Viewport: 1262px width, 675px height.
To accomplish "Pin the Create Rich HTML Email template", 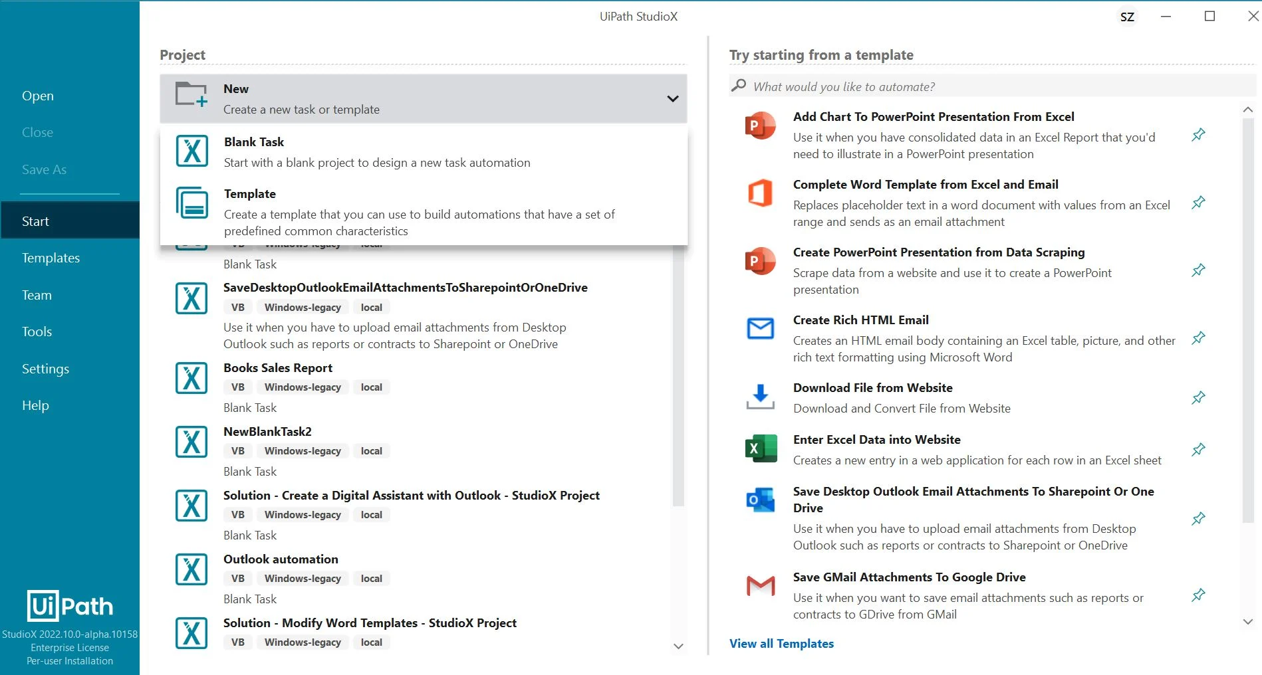I will 1198,338.
